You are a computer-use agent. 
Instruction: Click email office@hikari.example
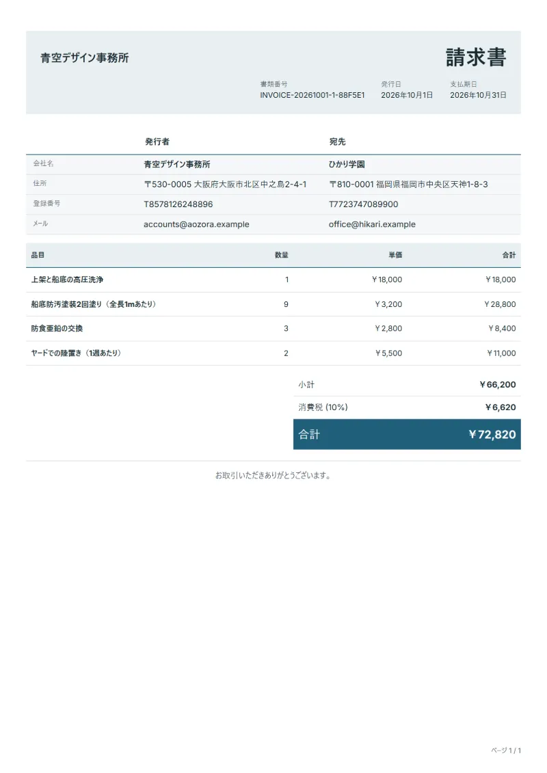[x=373, y=224]
